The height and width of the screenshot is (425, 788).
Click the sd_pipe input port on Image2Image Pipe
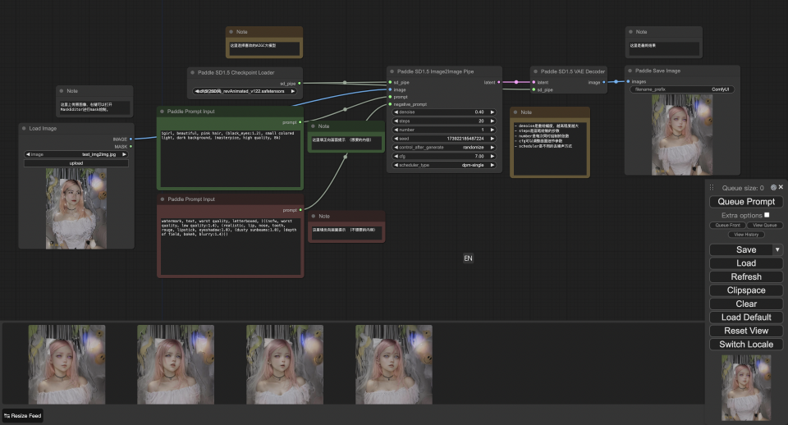click(389, 82)
